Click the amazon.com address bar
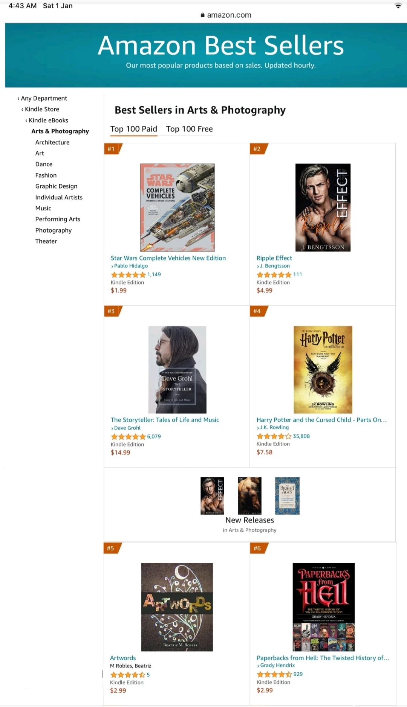The height and width of the screenshot is (707, 407). [226, 15]
